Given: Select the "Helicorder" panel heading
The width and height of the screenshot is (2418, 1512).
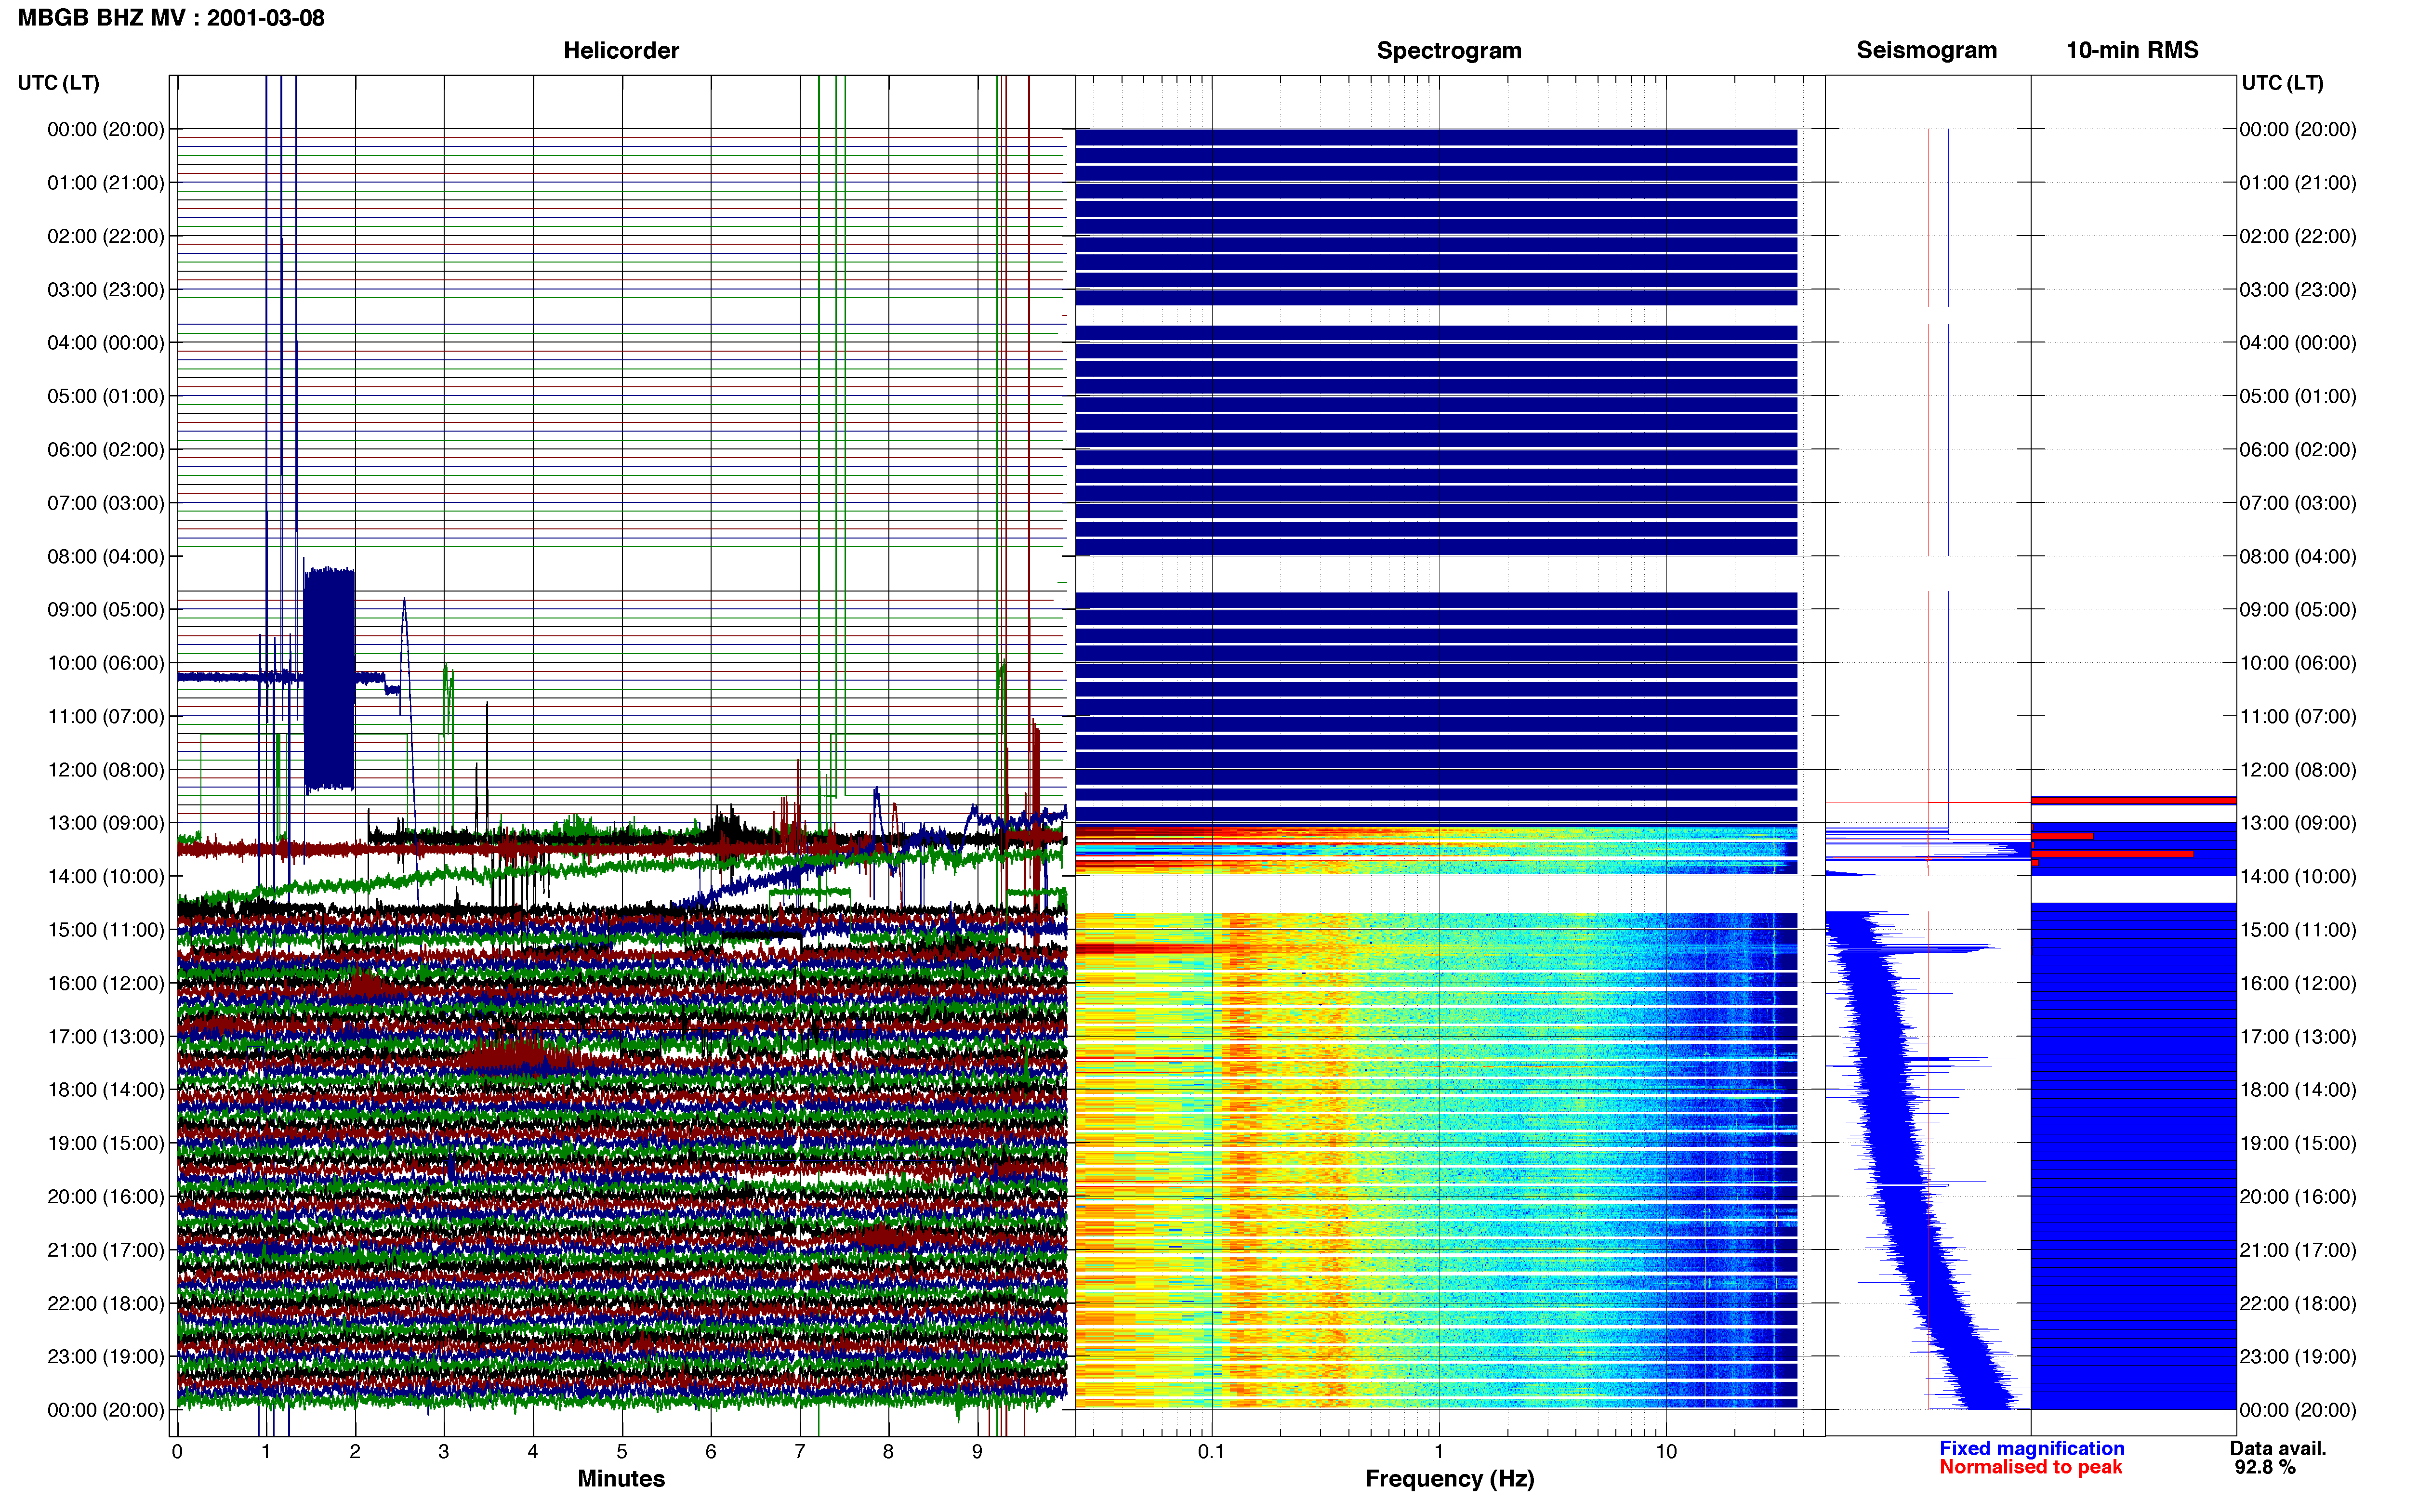Looking at the screenshot, I should [621, 50].
